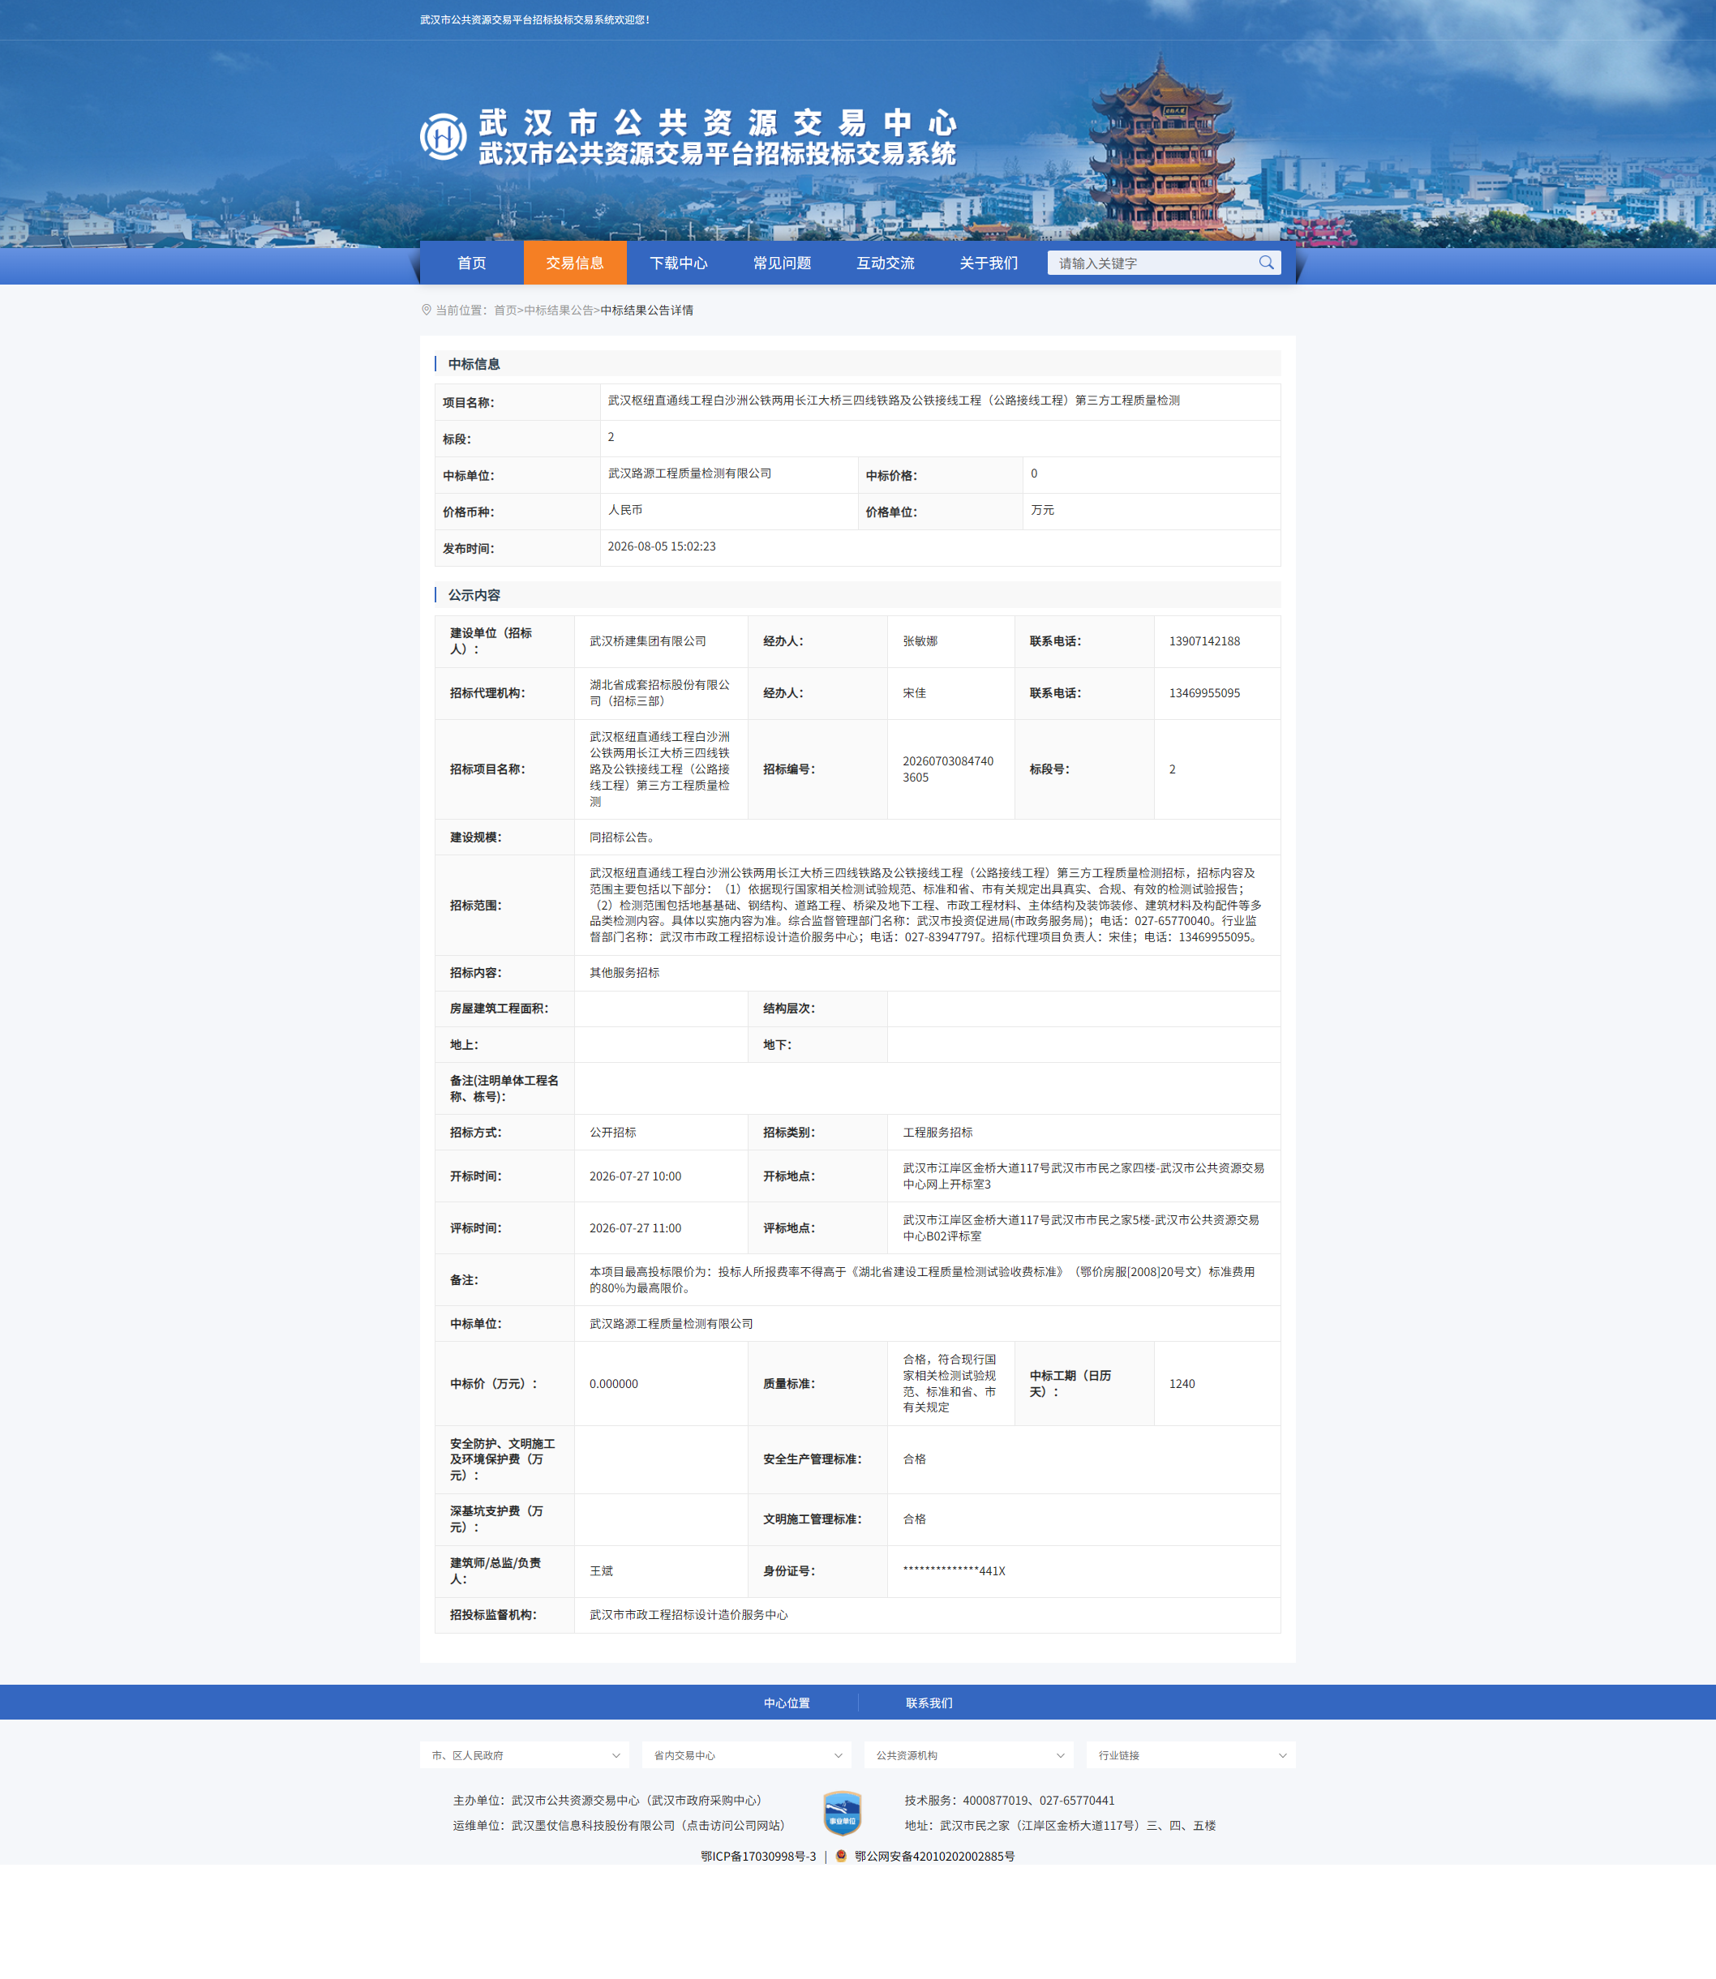Click the project name in 中标信息 table
The width and height of the screenshot is (1716, 1979).
tap(894, 401)
